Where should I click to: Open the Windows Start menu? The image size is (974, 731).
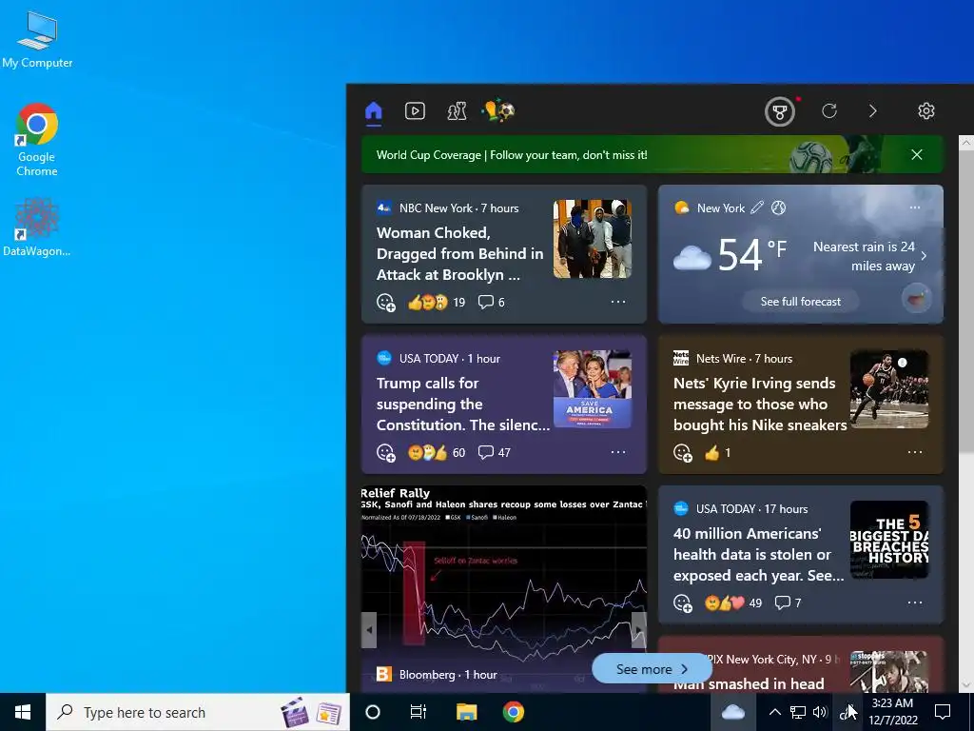coord(23,712)
